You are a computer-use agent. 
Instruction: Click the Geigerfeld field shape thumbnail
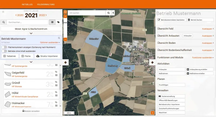8,74
